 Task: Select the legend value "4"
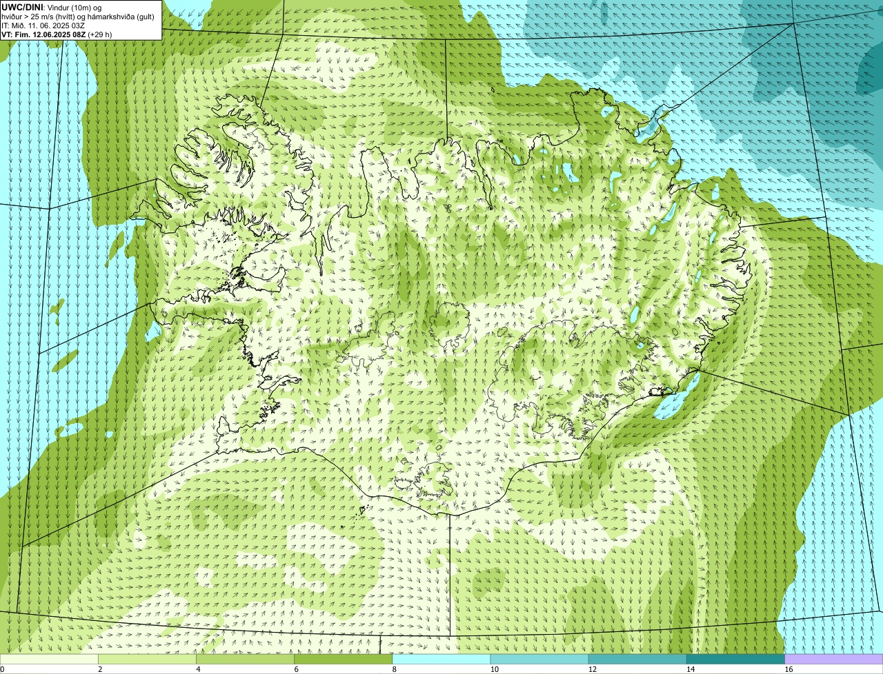tap(198, 669)
